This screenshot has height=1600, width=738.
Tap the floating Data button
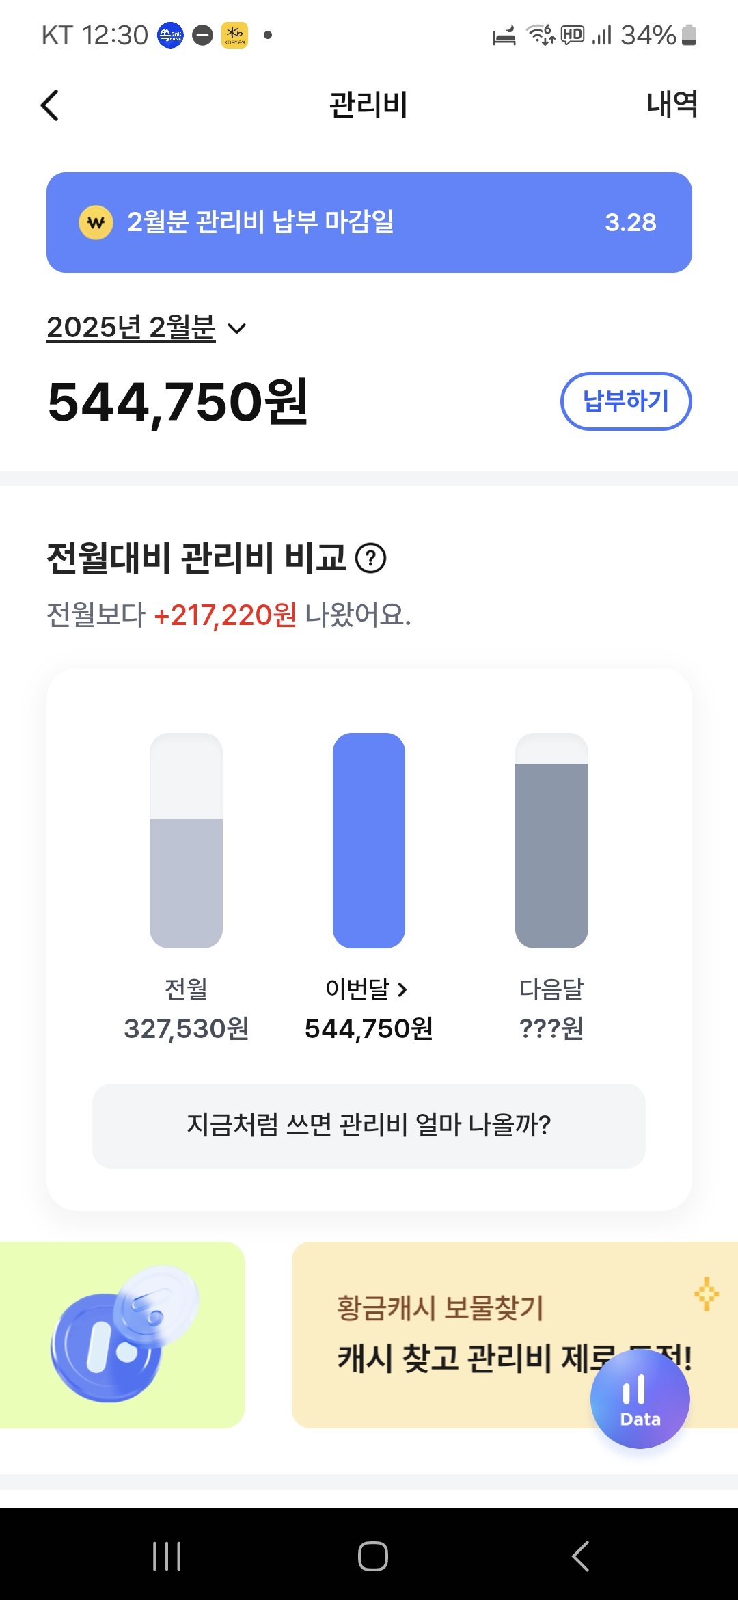tap(640, 1399)
